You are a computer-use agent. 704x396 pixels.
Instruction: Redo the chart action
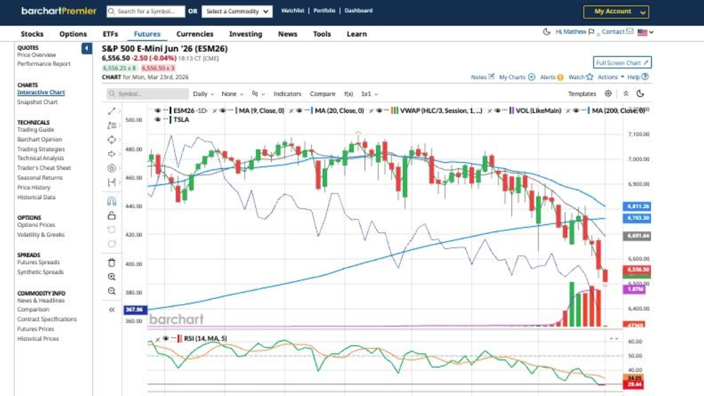(x=112, y=244)
